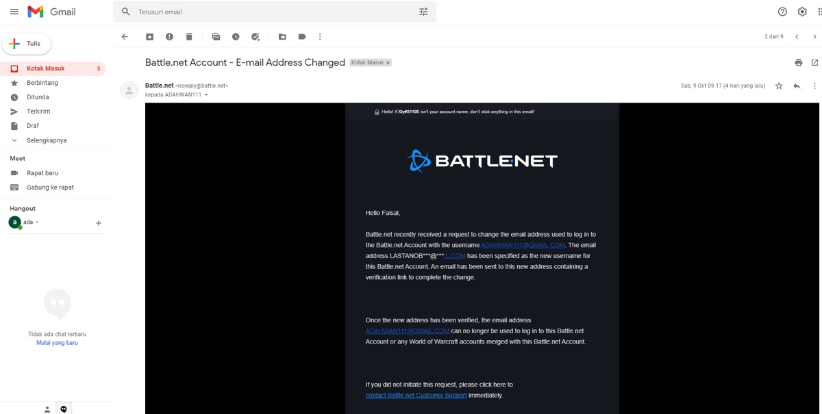Click the 2 dari 9 counter
Screen dimensions: 822x414
pos(774,37)
